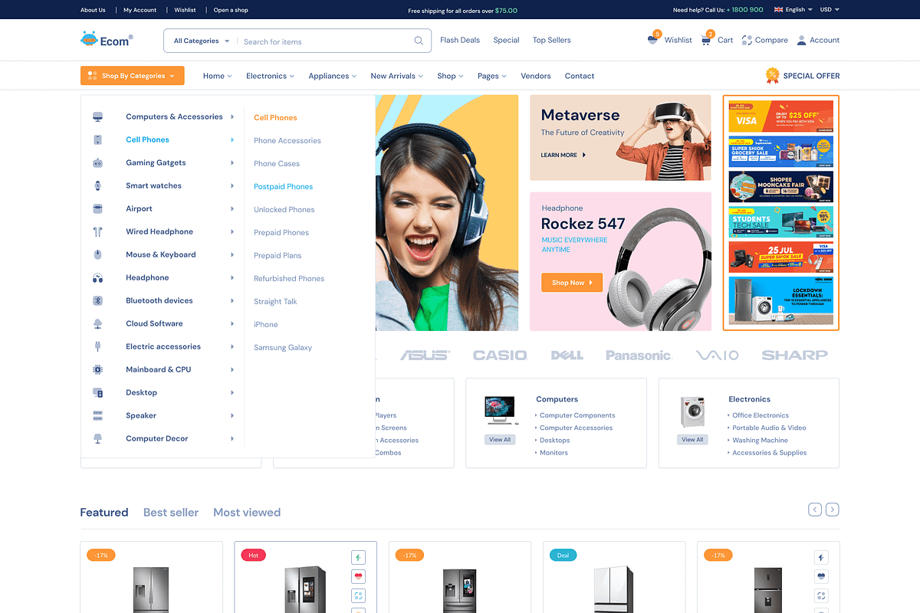Open the About Us link
The image size is (920, 613).
93,10
